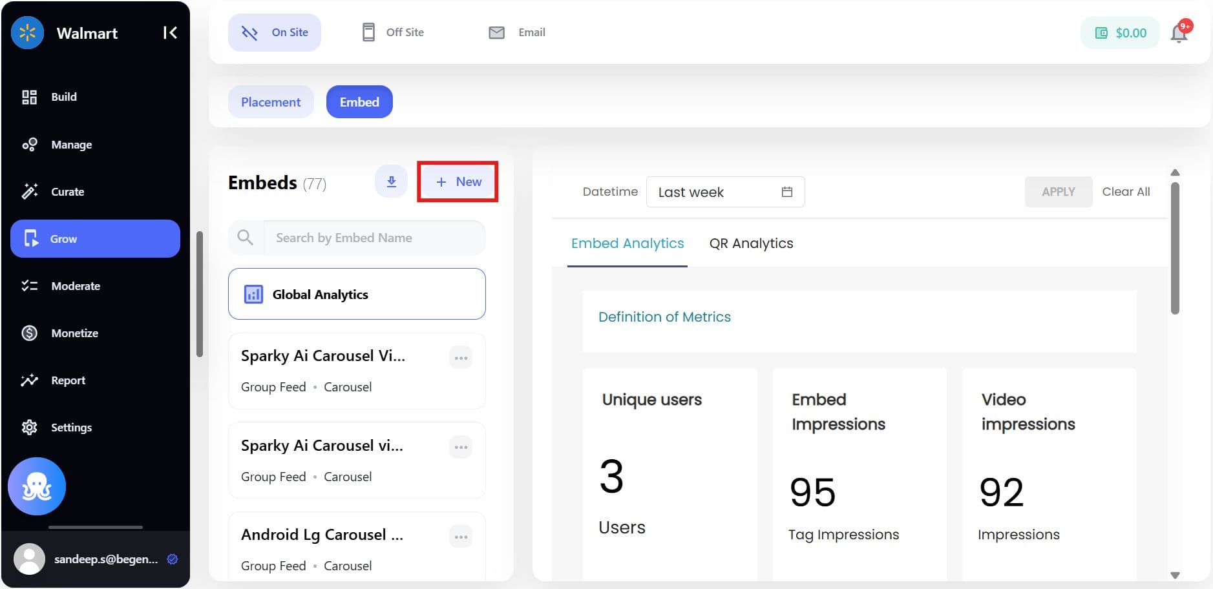Select the Grow menu item
The height and width of the screenshot is (589, 1213).
[95, 239]
